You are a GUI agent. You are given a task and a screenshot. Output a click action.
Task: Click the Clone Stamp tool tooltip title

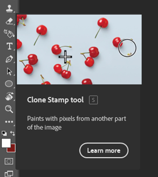(x=55, y=100)
